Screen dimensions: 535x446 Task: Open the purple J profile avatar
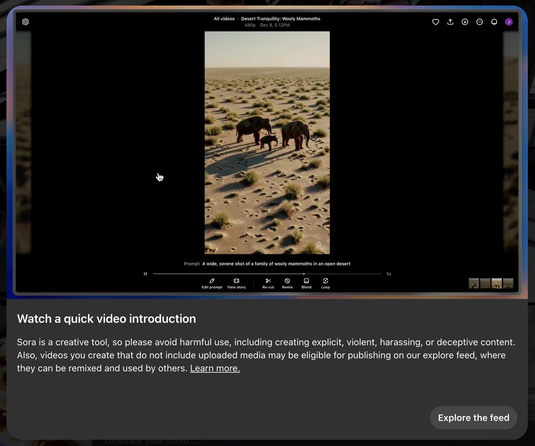pyautogui.click(x=509, y=22)
